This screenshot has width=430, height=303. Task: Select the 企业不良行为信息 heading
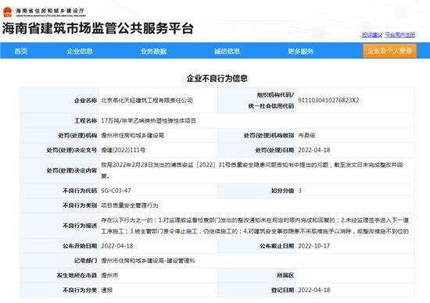(x=217, y=78)
